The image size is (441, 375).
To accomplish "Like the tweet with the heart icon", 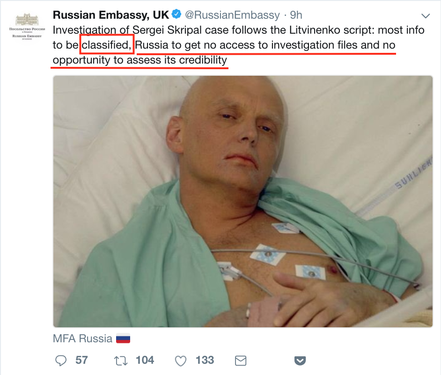I will tap(180, 361).
